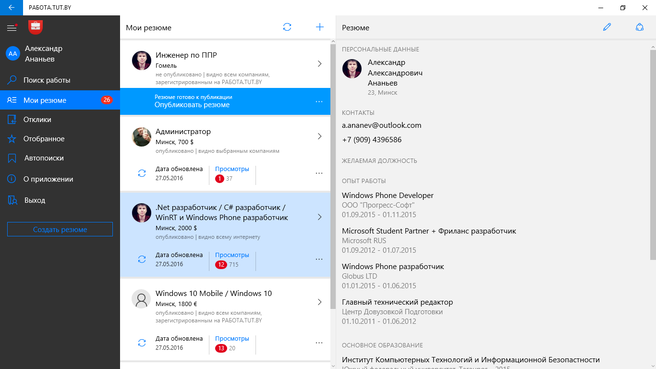This screenshot has width=656, height=369.
Task: Click Windows Phone Developer experience entry
Action: coord(388,205)
